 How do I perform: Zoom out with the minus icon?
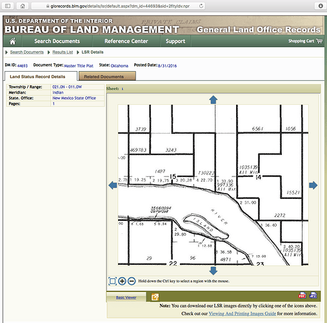(132, 281)
